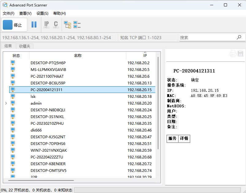246x193 pixels.
Task: Click the Advanced Port Scanner title bar icon
Action: (4, 5)
